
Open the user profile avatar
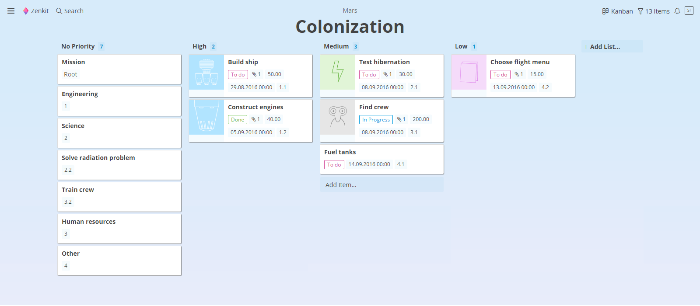pos(689,10)
